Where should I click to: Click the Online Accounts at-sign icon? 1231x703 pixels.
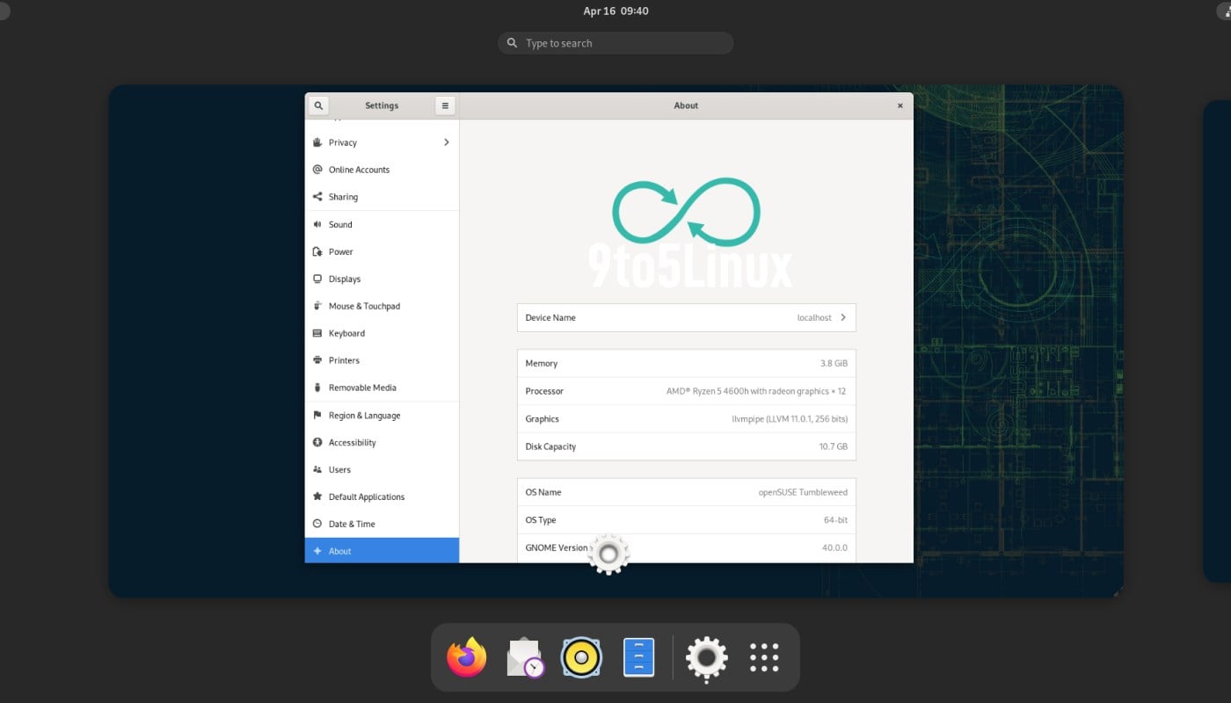coord(317,170)
